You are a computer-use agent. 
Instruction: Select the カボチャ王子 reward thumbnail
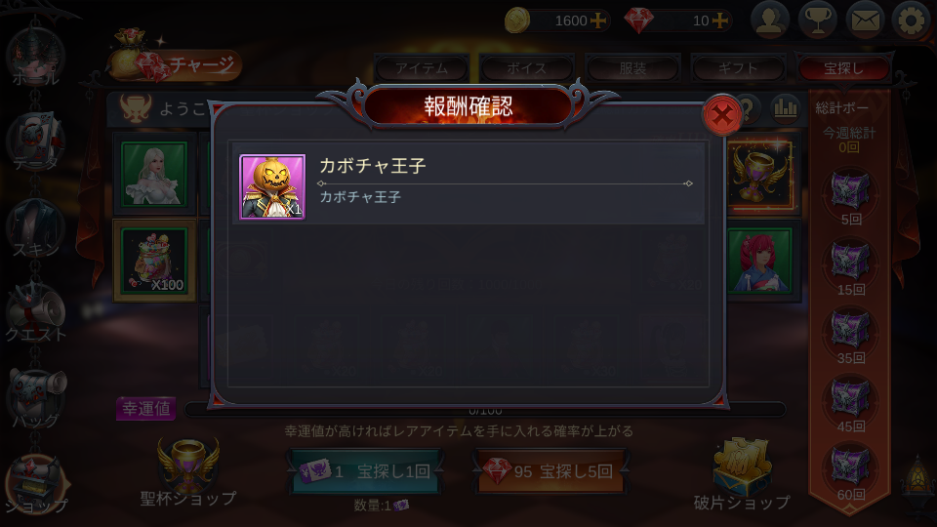click(x=272, y=187)
